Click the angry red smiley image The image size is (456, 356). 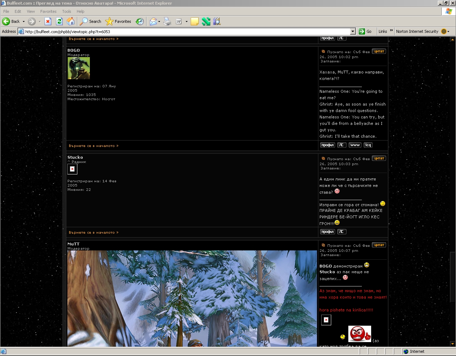click(x=360, y=334)
